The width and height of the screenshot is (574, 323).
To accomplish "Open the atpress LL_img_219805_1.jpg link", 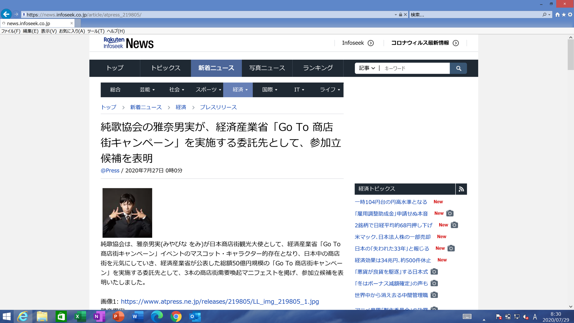I will pyautogui.click(x=220, y=301).
